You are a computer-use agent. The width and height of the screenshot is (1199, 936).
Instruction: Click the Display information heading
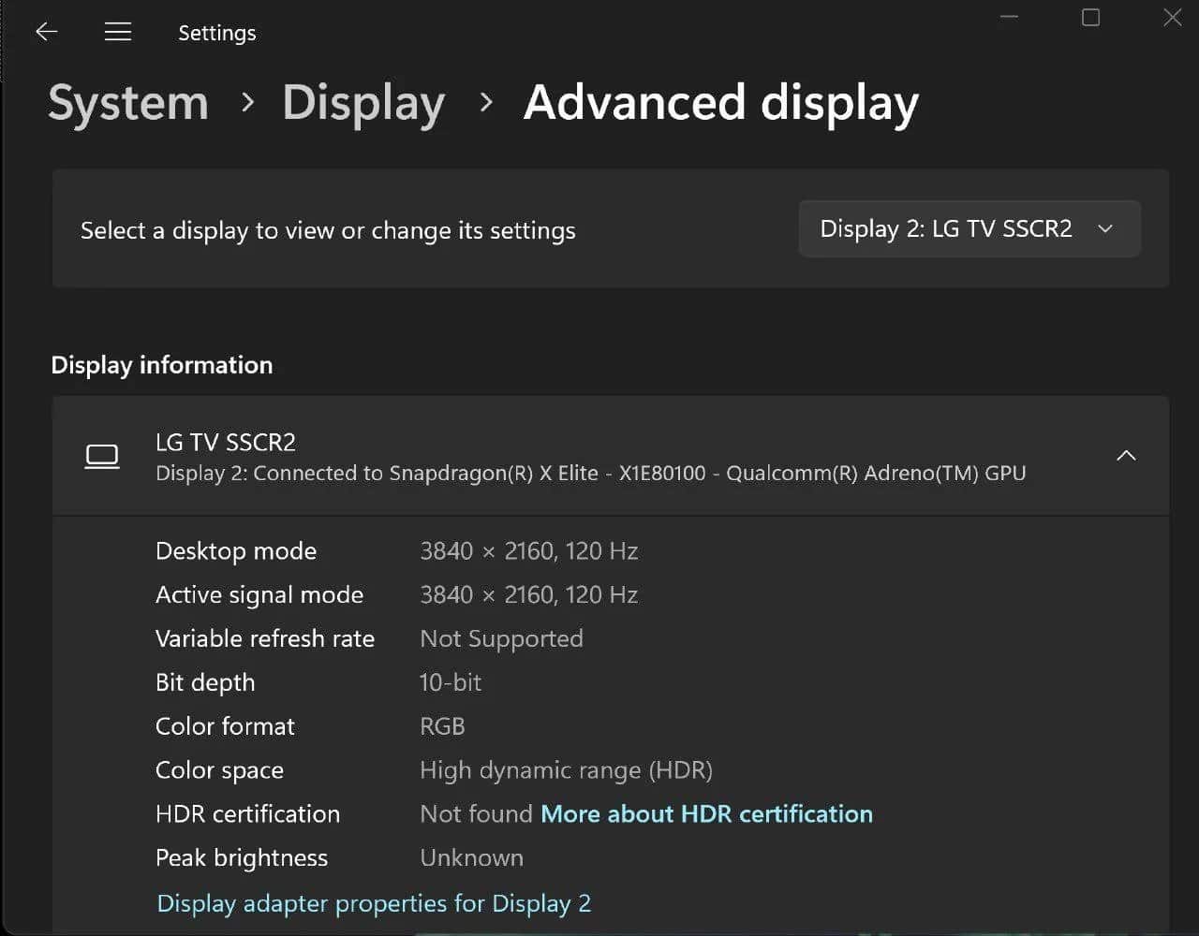[x=162, y=365]
